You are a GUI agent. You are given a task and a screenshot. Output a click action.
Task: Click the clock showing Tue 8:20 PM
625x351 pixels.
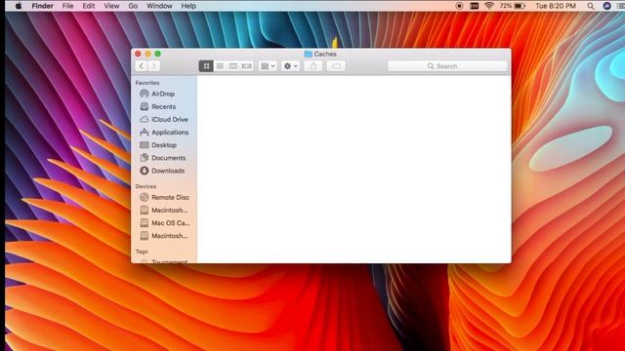coord(556,6)
